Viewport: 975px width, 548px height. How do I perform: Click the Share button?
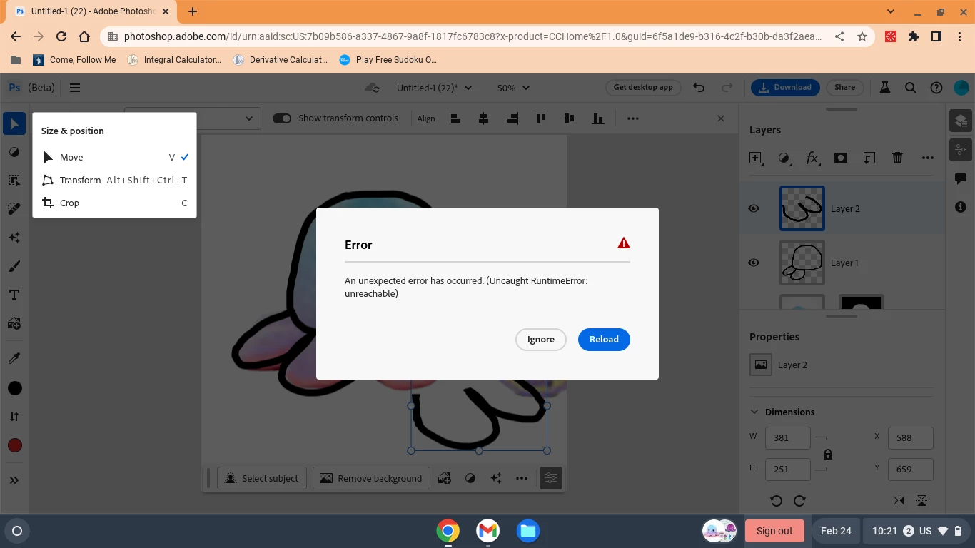844,88
